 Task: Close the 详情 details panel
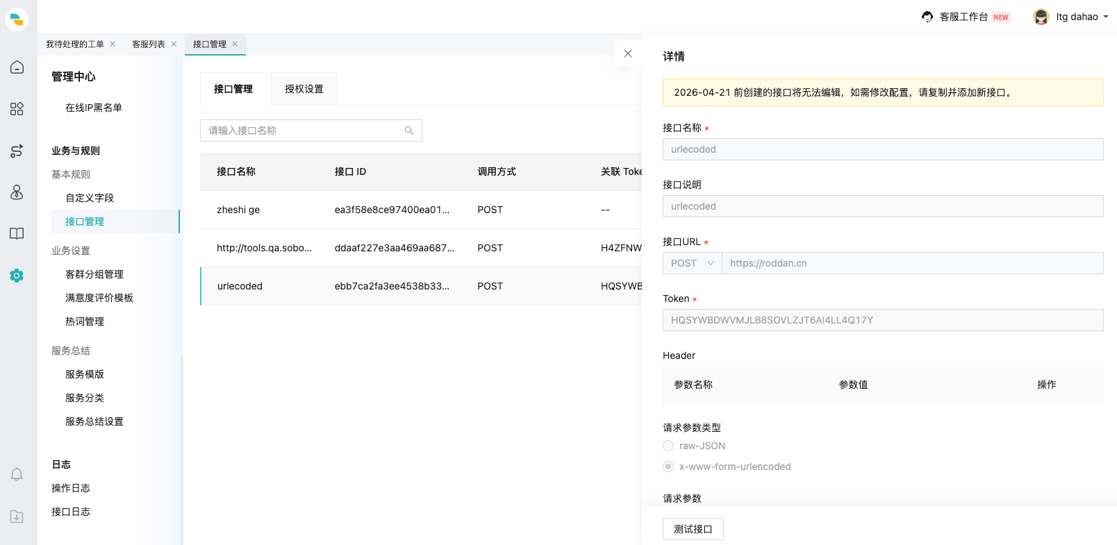click(x=628, y=53)
